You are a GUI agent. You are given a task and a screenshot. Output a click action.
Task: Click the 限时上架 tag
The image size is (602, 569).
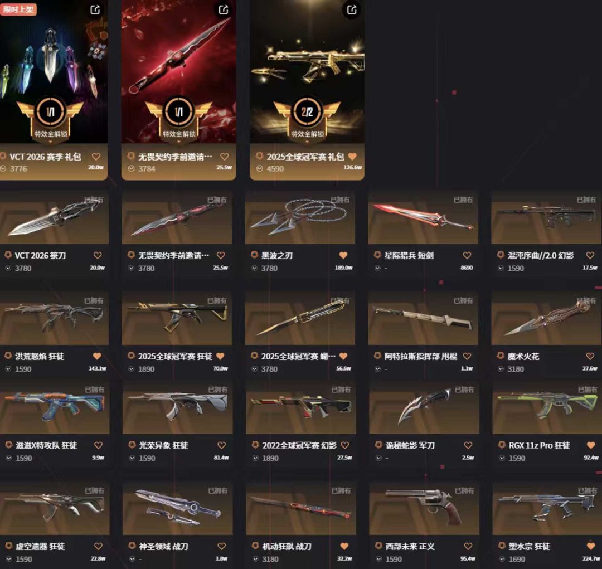click(x=18, y=9)
